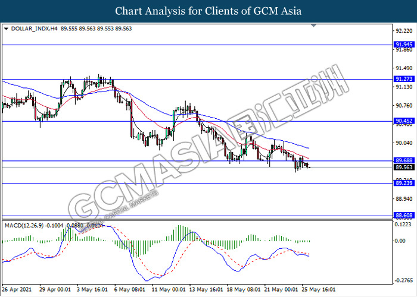417x297 pixels.
Task: Click the 89.688 price level tag
Action: coord(404,160)
